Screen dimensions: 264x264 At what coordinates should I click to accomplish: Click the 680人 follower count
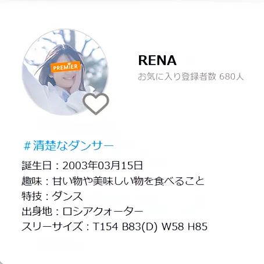[x=231, y=77]
